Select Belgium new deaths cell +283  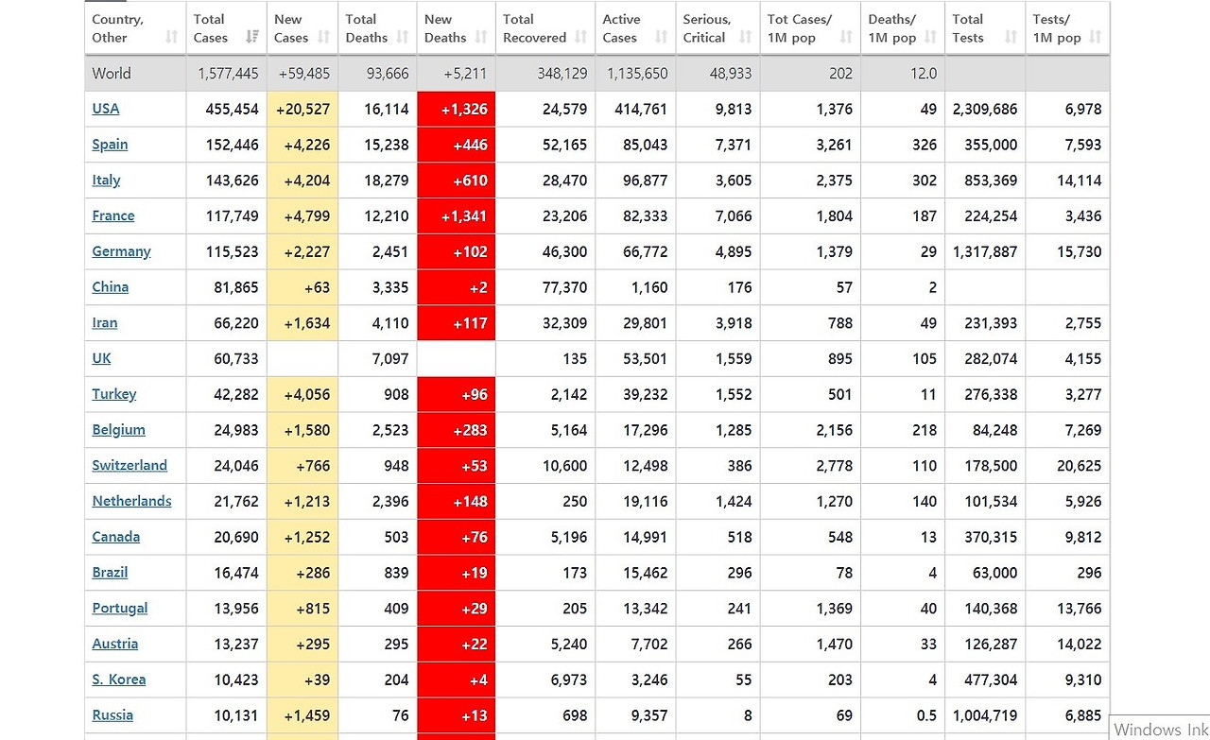tap(456, 430)
